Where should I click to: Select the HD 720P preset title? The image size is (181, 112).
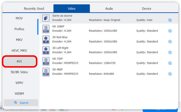pyautogui.click(x=58, y=59)
